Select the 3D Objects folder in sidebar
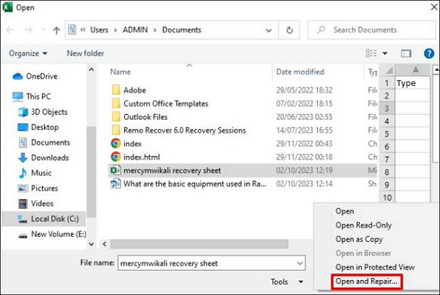 point(49,112)
